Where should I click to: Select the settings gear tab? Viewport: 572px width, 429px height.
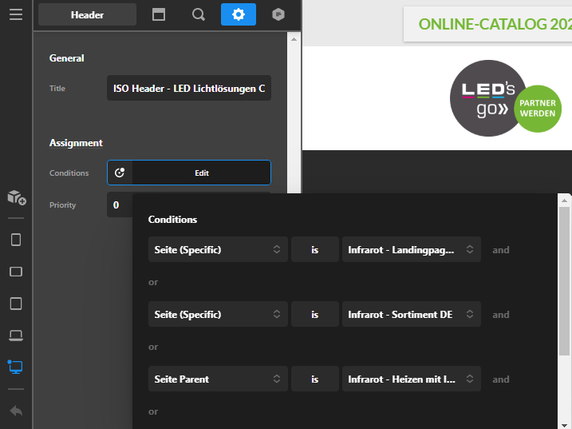pos(238,14)
